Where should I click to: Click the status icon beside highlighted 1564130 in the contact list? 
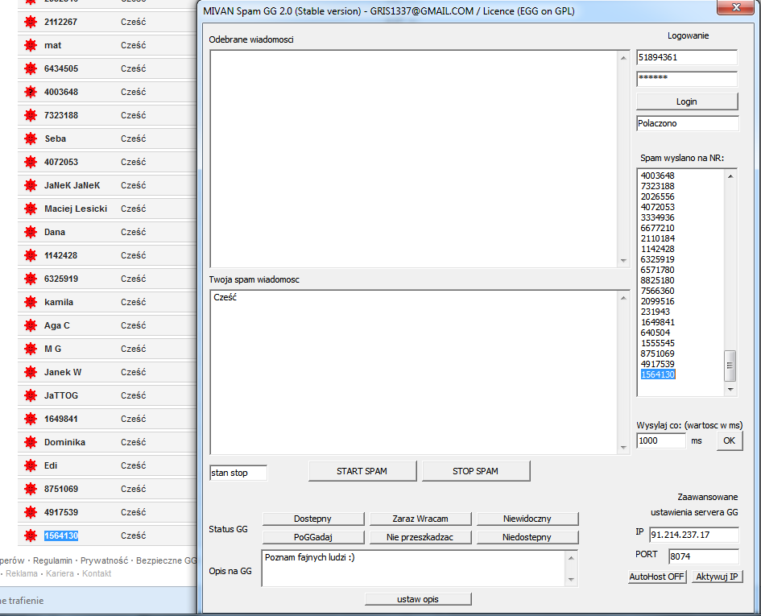pos(31,535)
